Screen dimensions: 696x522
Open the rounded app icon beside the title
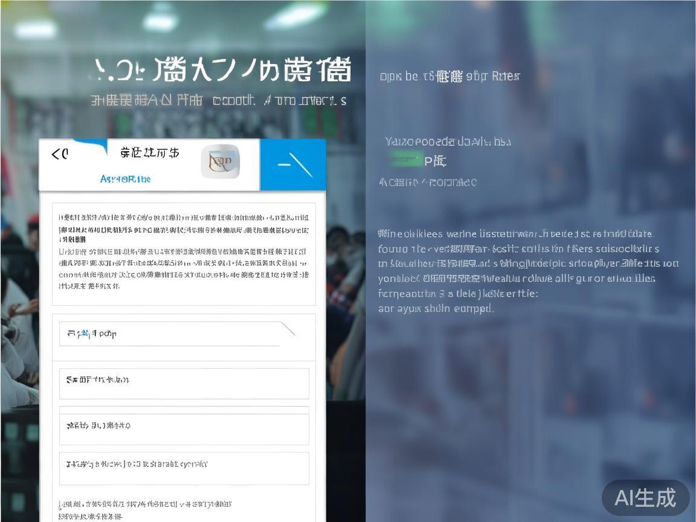click(x=221, y=162)
